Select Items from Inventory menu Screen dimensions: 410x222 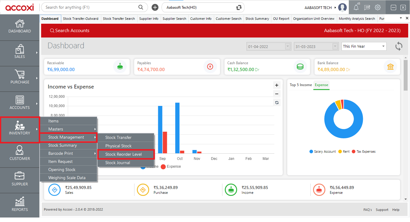[x=68, y=121]
